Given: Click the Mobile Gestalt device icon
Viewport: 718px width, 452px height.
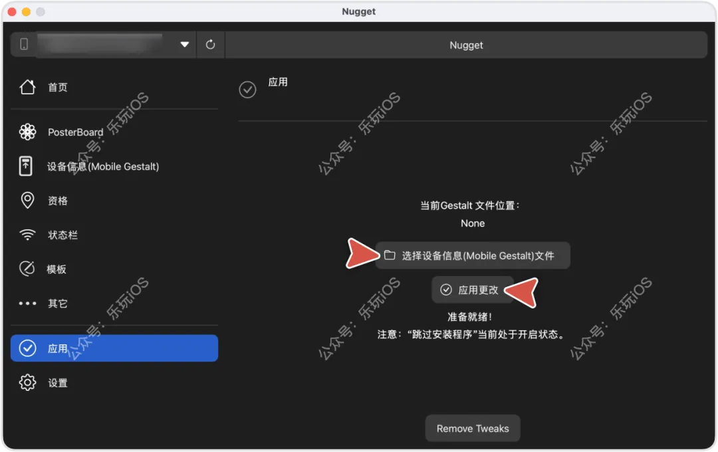Looking at the screenshot, I should click(26, 166).
